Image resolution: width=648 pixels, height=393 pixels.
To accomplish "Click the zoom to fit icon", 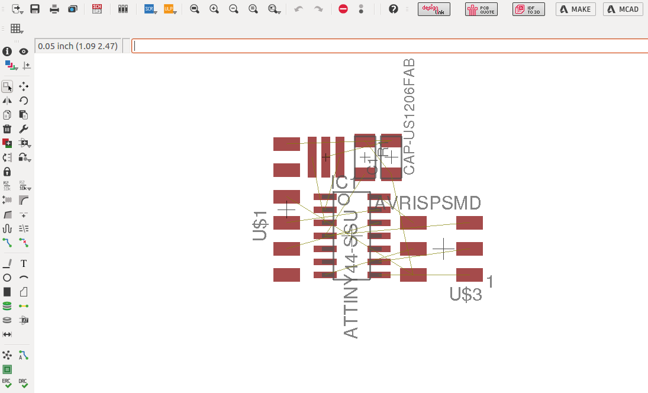I will pyautogui.click(x=195, y=9).
